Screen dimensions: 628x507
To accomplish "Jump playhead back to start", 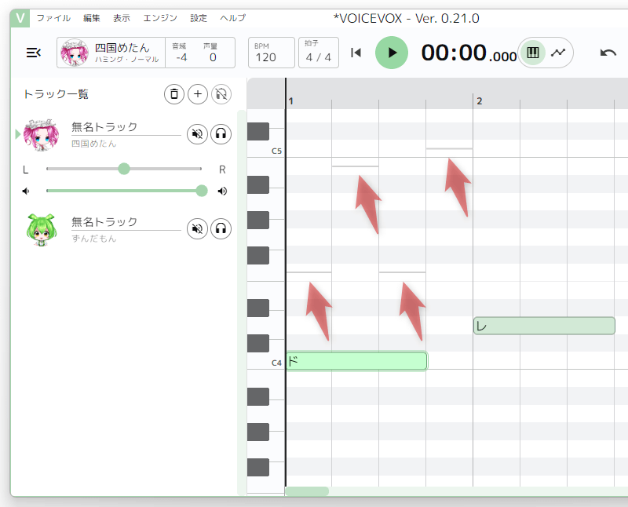I will 356,53.
